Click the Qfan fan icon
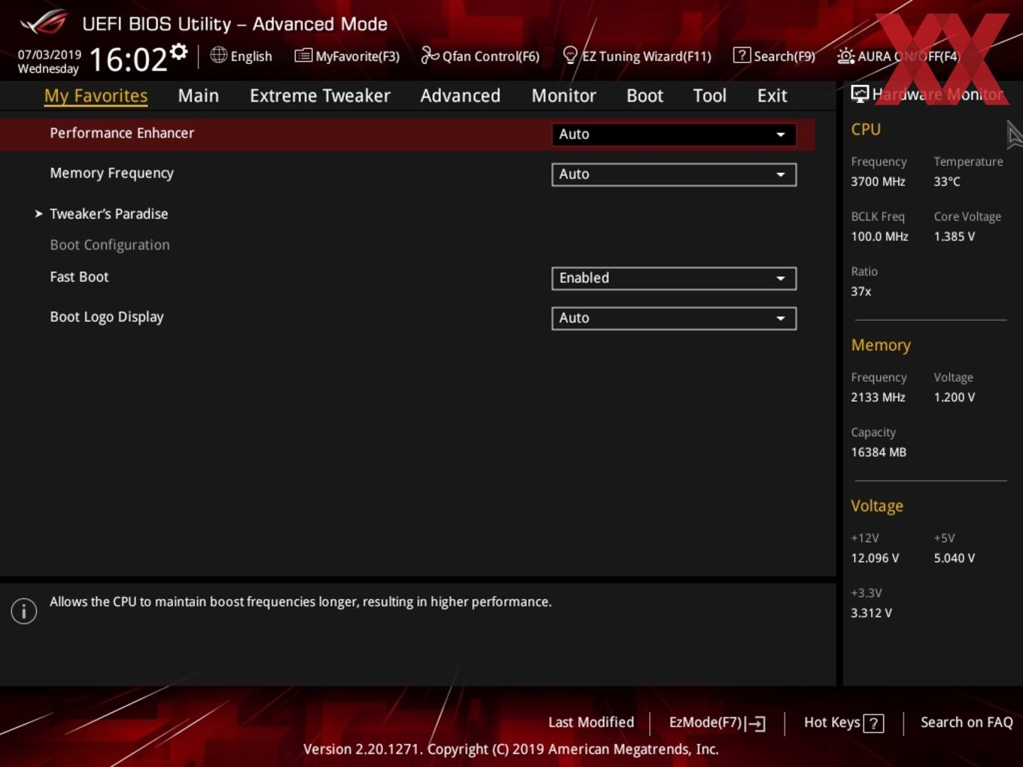Viewport: 1023px width, 767px height. point(430,55)
